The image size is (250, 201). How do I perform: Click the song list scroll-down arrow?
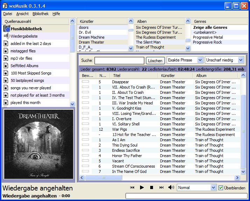pos(243,172)
